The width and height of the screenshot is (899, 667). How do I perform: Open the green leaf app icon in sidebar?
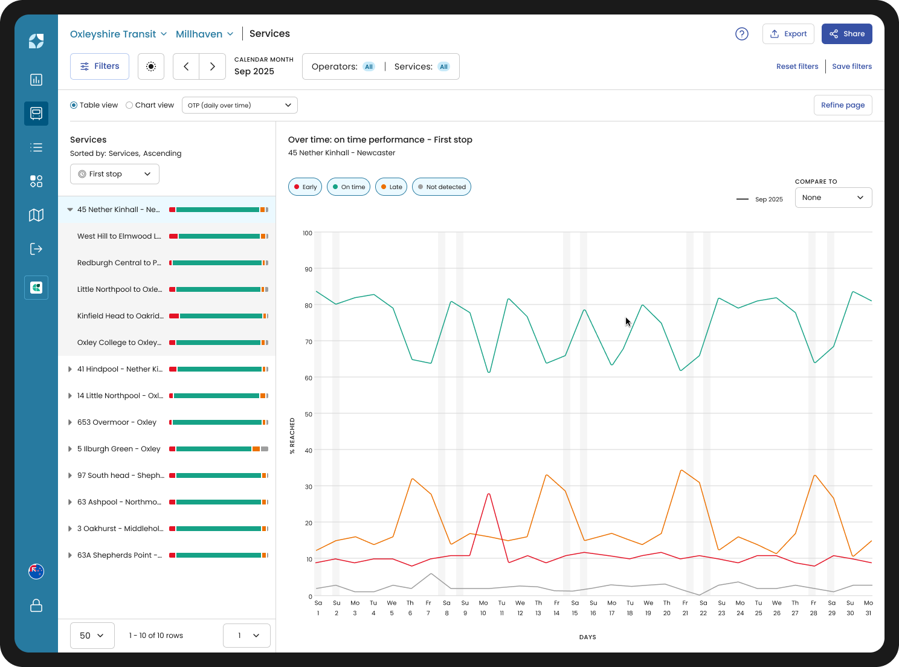[36, 288]
